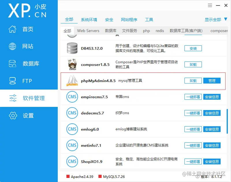
Task: Click 安装信息 for metinfo7.1
Action: [212, 145]
